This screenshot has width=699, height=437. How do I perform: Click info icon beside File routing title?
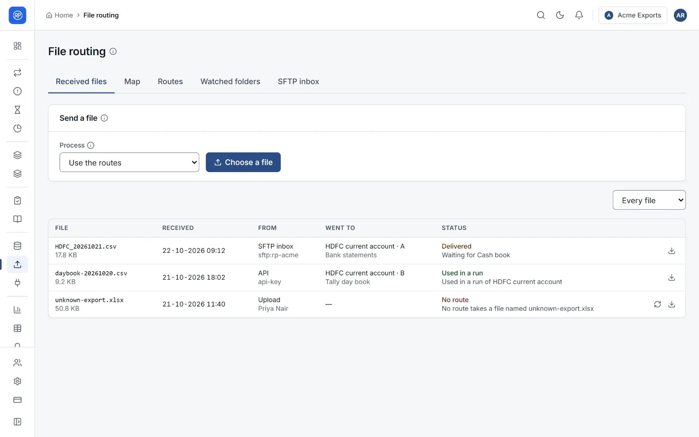[113, 51]
